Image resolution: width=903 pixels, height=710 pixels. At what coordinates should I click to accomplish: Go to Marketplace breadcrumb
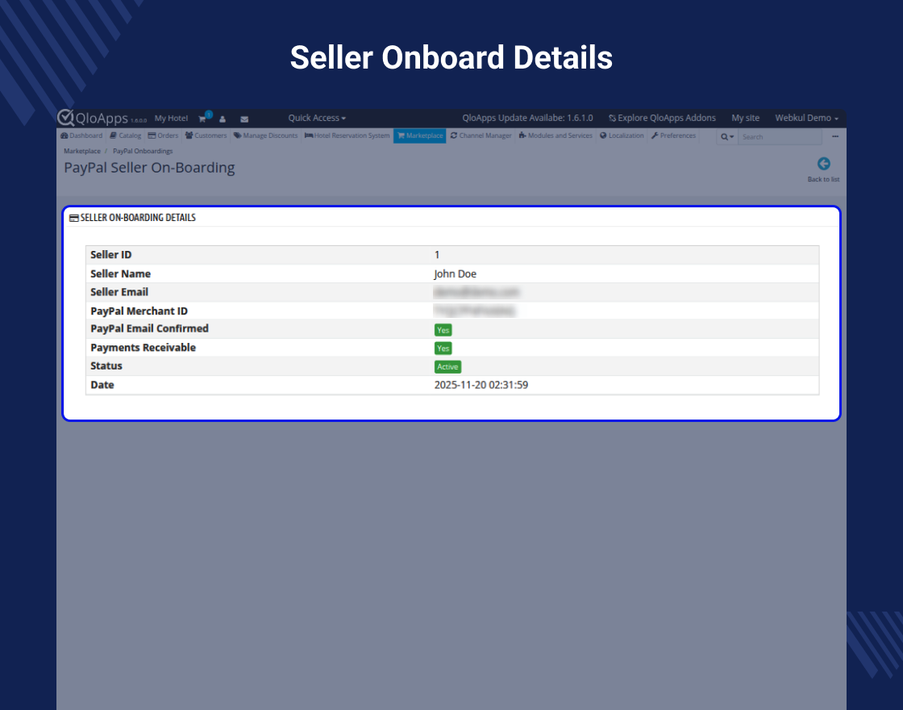coord(81,151)
